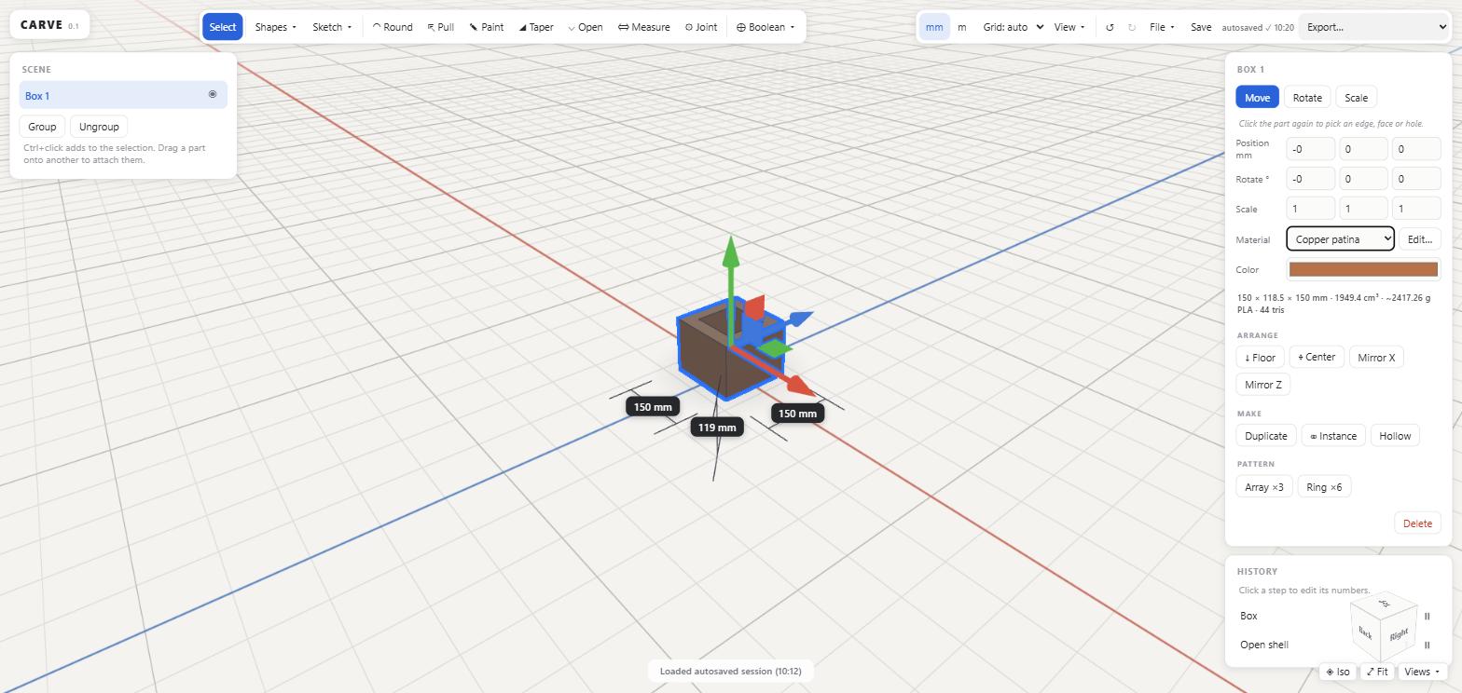Apply the Array ×3 pattern
This screenshot has height=693, width=1462.
[x=1264, y=487]
